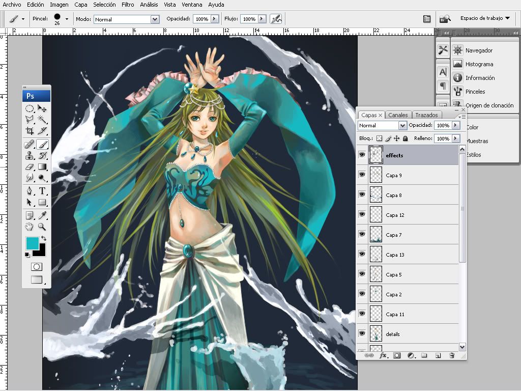Click the foreground color swatch
This screenshot has width=521, height=391.
click(x=32, y=243)
